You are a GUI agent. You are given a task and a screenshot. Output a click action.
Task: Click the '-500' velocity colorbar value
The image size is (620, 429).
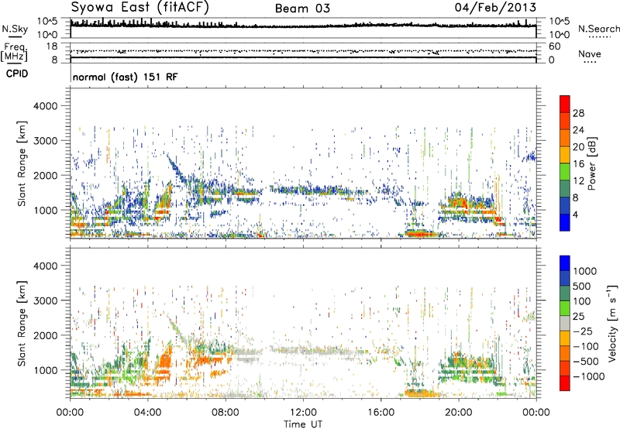(586, 362)
